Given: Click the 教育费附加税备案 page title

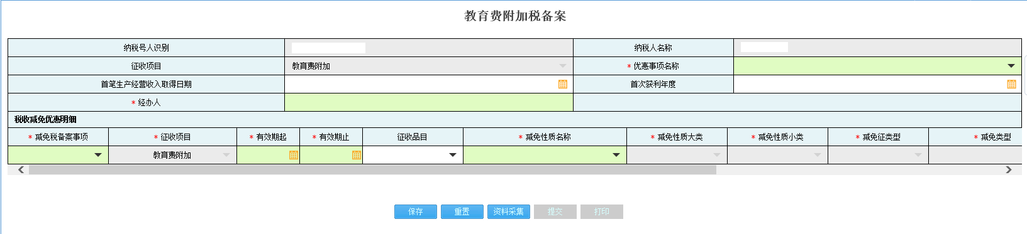Looking at the screenshot, I should click(515, 16).
